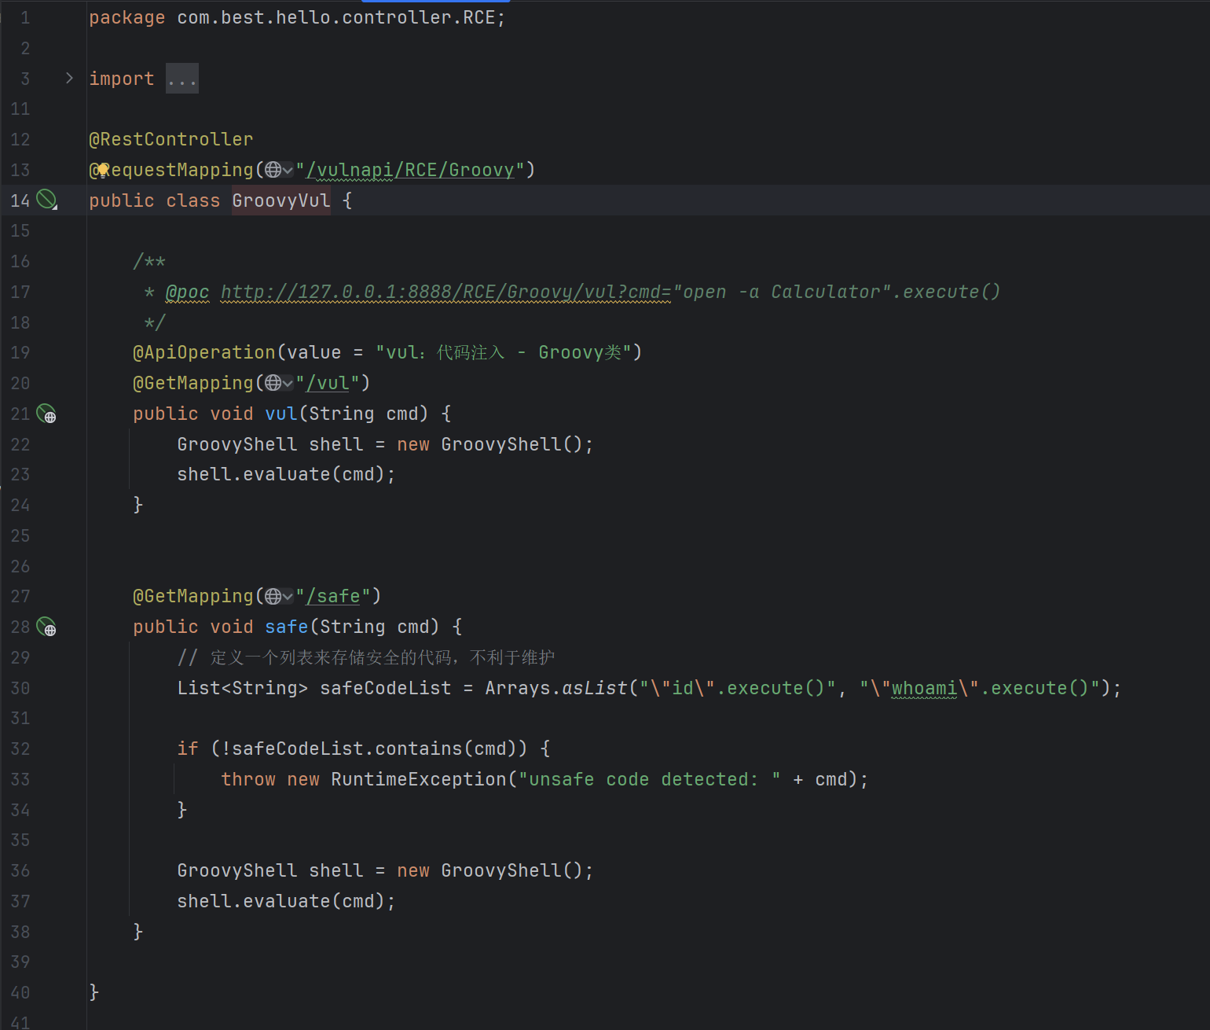Viewport: 1210px width, 1030px height.
Task: Click RuntimeException on line 33
Action: [419, 779]
